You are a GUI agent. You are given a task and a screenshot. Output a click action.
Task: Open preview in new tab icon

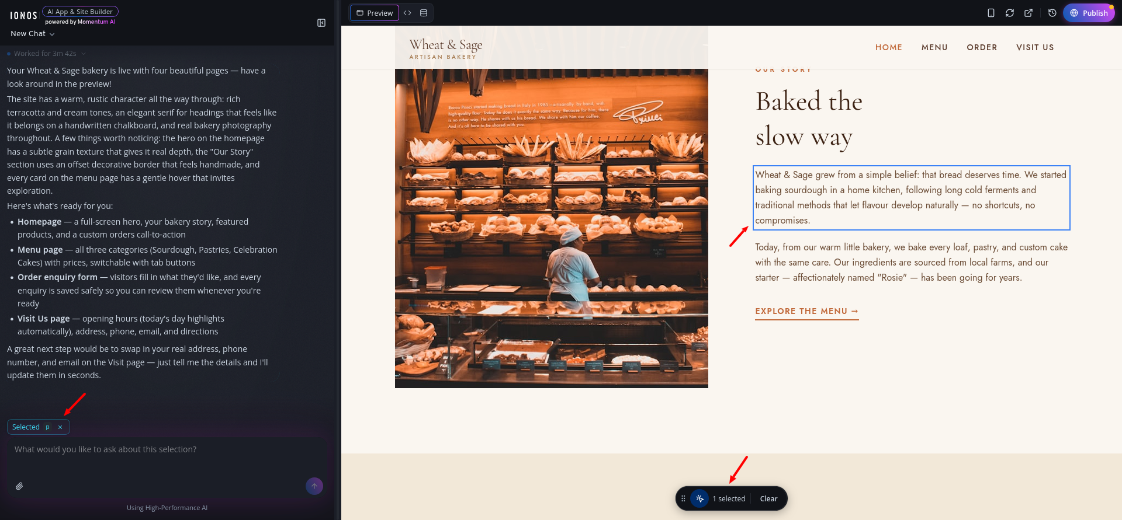click(1028, 13)
